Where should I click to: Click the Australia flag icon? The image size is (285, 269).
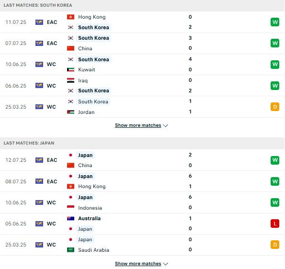pyautogui.click(x=70, y=219)
